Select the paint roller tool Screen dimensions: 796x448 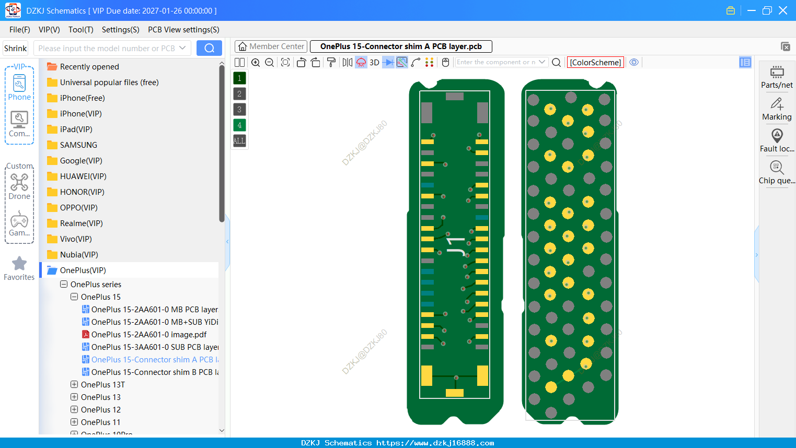coord(331,63)
